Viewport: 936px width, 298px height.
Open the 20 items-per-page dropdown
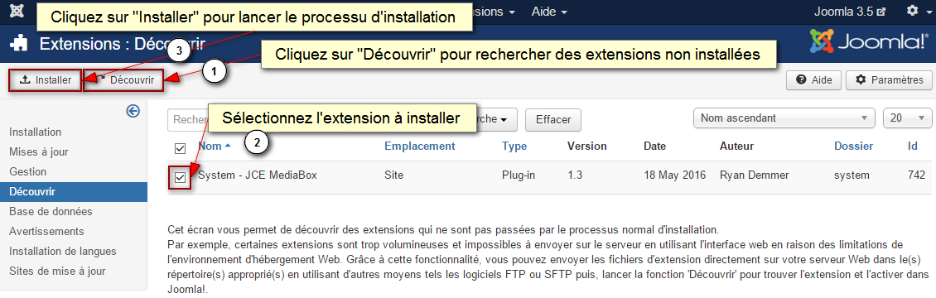[x=907, y=118]
